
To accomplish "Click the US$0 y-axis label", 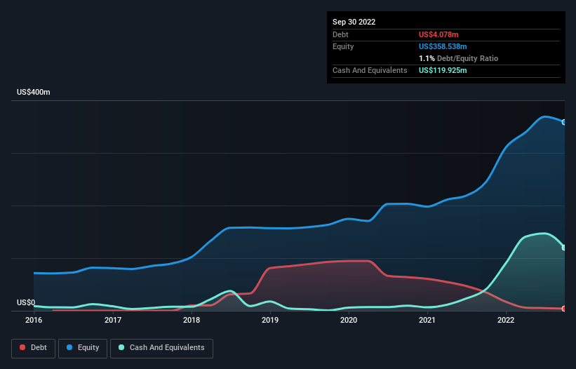I will click(26, 302).
